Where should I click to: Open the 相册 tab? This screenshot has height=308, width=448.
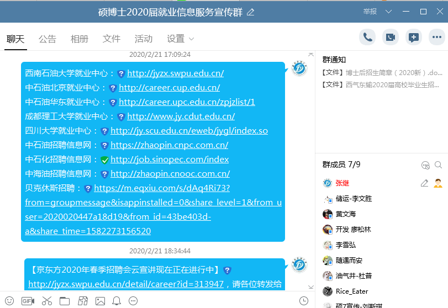coord(80,39)
